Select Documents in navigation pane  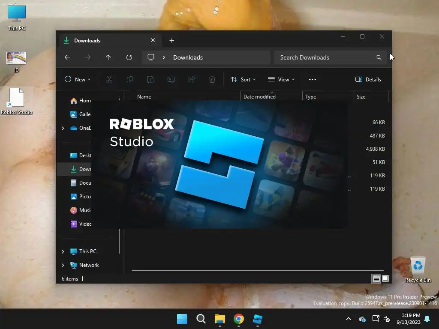tap(80, 182)
